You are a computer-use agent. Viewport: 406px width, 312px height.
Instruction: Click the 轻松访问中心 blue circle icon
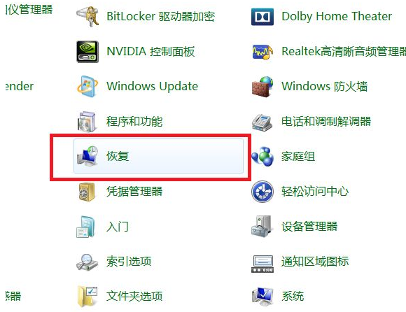[x=262, y=192]
